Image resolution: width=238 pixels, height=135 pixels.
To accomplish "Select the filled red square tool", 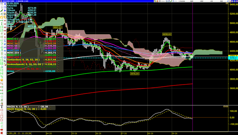I will click(2, 133).
